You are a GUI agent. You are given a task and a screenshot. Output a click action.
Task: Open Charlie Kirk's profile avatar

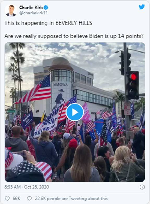pos(11,10)
